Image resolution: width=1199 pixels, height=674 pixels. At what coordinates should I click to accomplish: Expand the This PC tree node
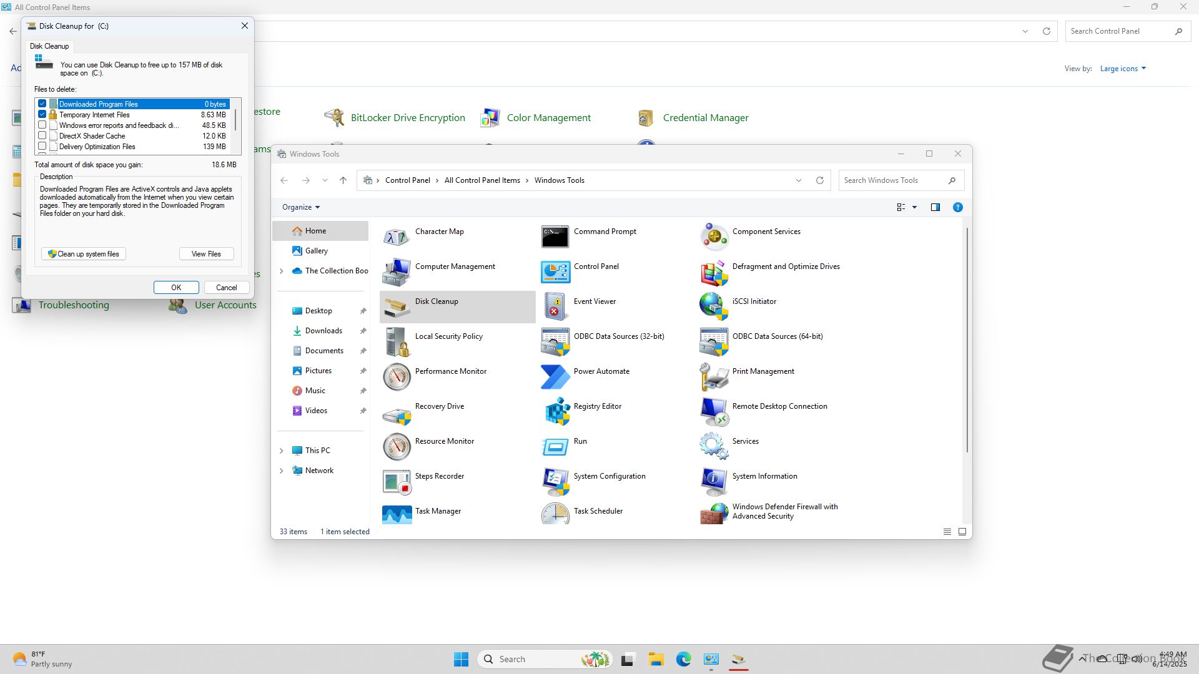tap(281, 451)
